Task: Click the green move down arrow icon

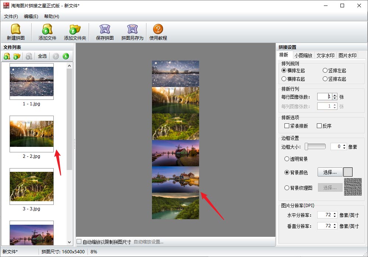Action: 66,56
